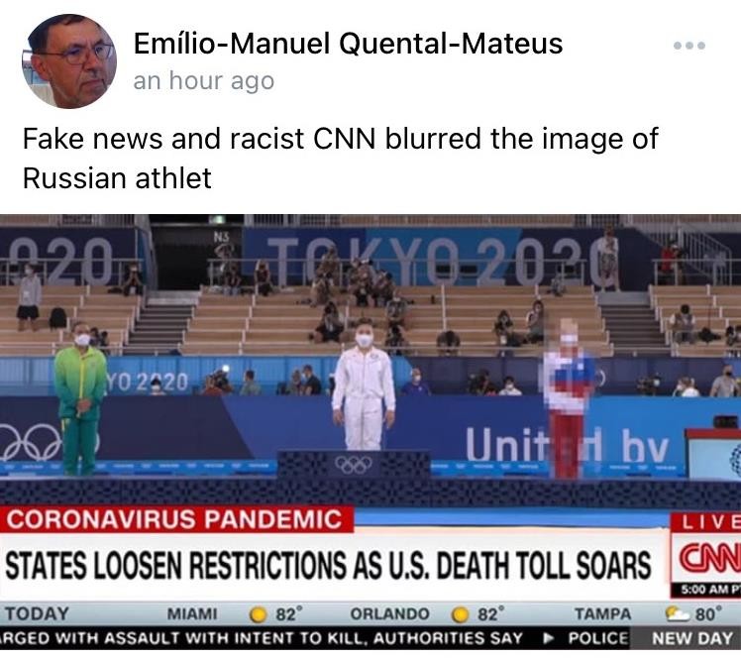Click the Olympic rings on the center podium
The height and width of the screenshot is (659, 741).
(x=353, y=464)
